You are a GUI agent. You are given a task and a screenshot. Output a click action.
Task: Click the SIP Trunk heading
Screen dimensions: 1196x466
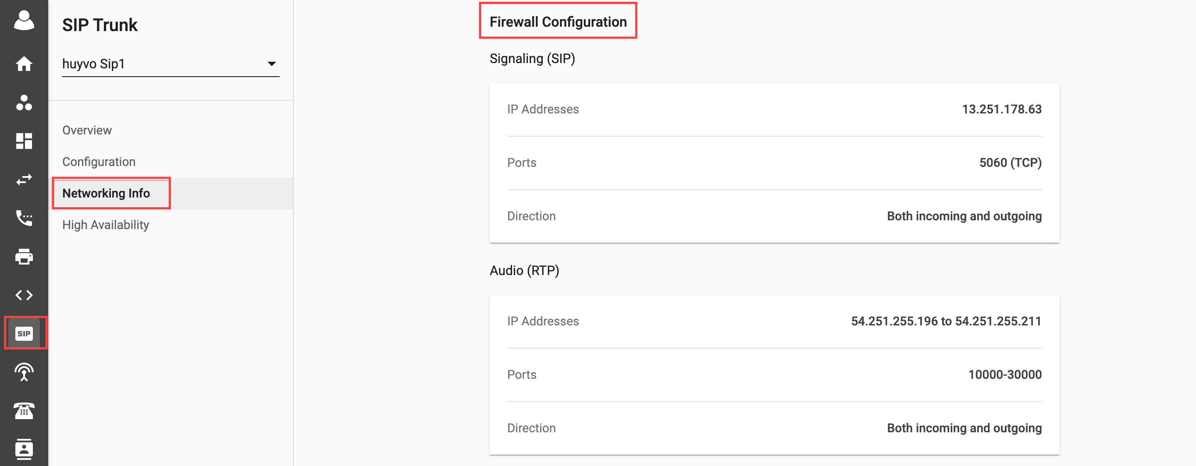[100, 25]
